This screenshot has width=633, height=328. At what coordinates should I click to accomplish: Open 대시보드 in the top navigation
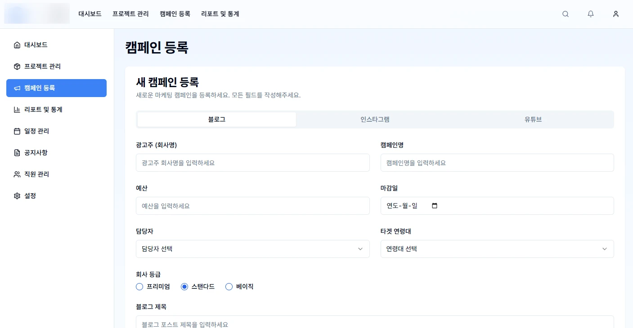click(90, 14)
